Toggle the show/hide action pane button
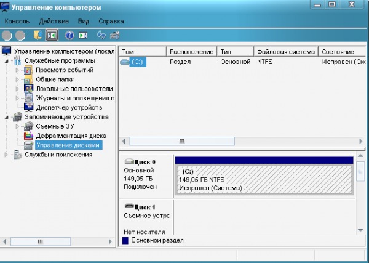The height and width of the screenshot is (263, 369). point(83,35)
